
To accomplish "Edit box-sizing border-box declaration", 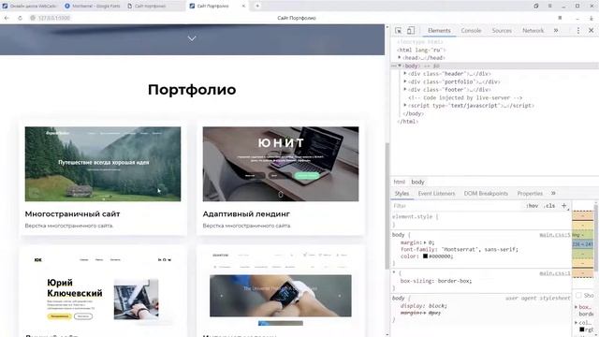I will [436, 281].
